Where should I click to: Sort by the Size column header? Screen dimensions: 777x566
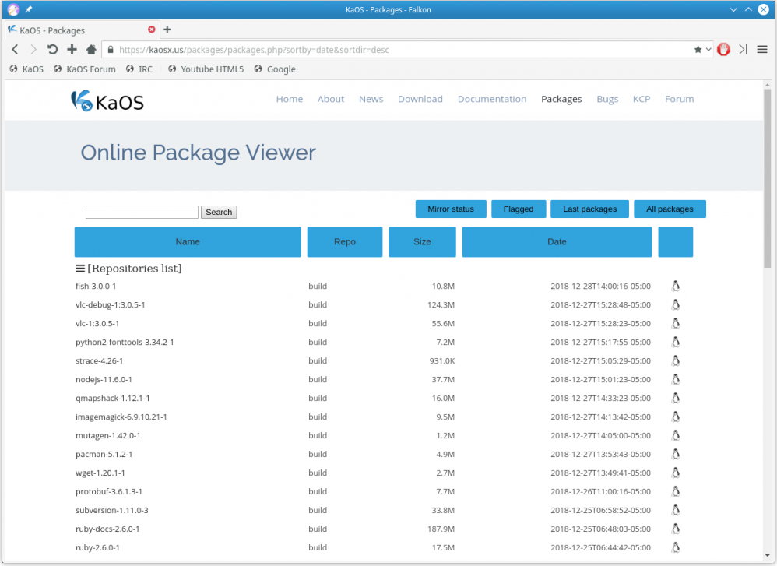tap(422, 242)
